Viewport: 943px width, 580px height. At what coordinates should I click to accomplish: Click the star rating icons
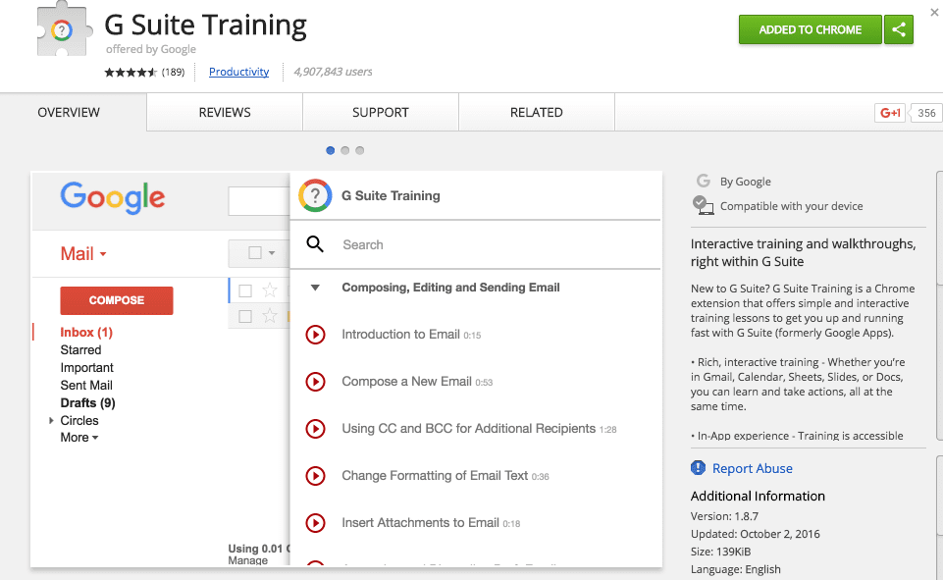[131, 73]
